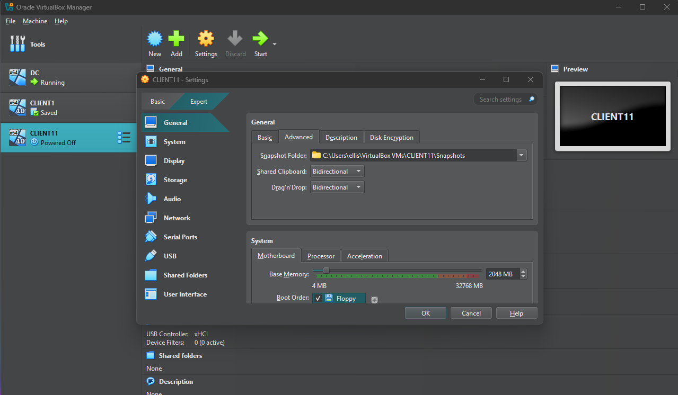The image size is (678, 395).
Task: Click the Help button in settings dialog
Action: tap(517, 313)
